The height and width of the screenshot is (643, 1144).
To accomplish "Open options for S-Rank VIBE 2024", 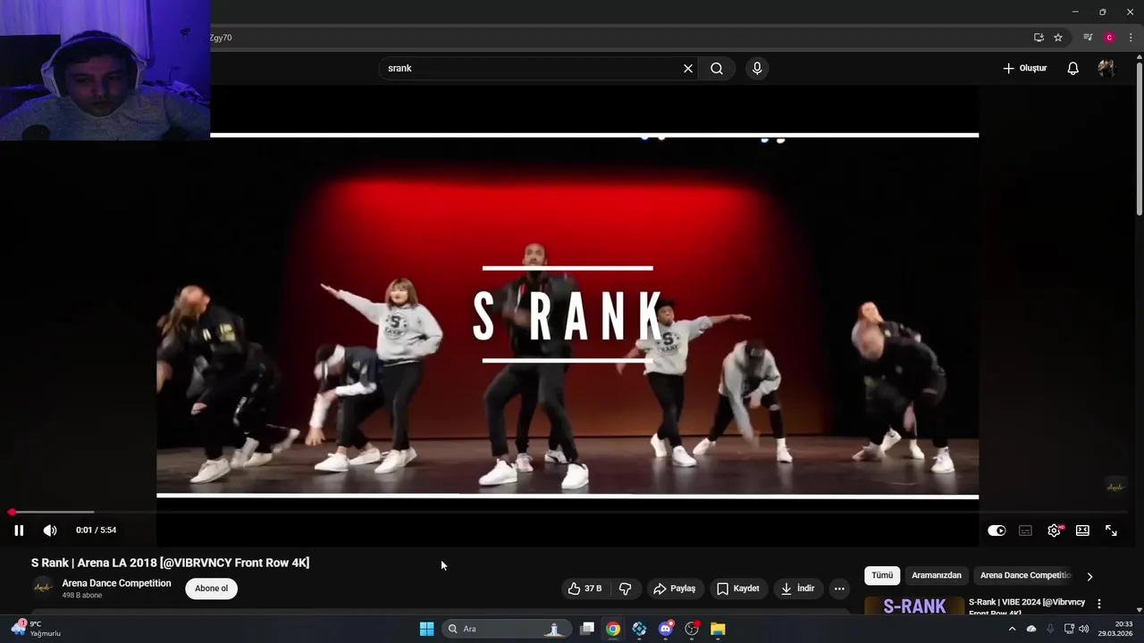I will pos(1099,605).
